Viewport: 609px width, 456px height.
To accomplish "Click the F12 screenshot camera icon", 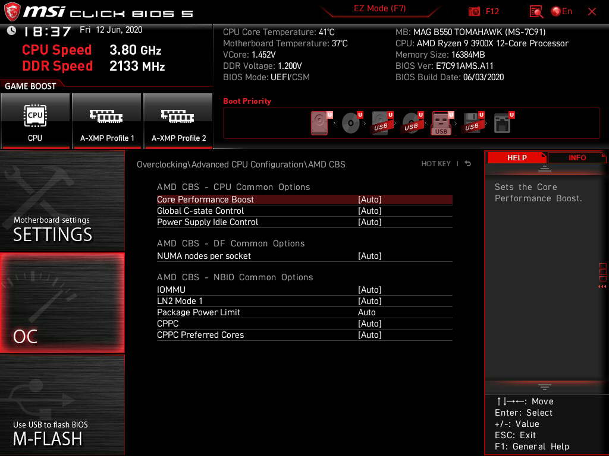I will click(474, 12).
